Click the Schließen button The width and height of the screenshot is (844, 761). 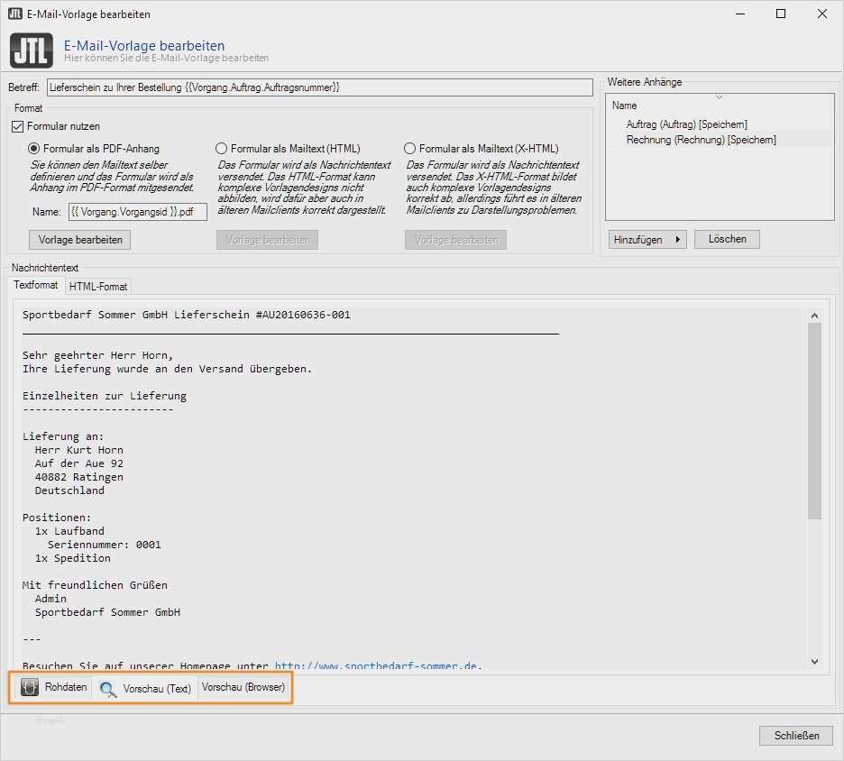click(796, 736)
